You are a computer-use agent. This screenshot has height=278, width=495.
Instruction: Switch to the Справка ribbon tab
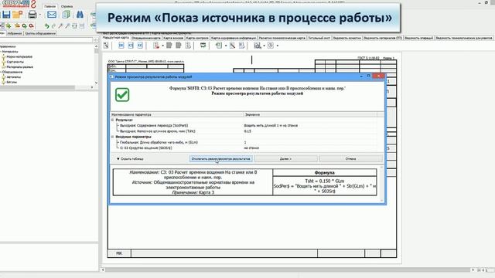(x=67, y=6)
